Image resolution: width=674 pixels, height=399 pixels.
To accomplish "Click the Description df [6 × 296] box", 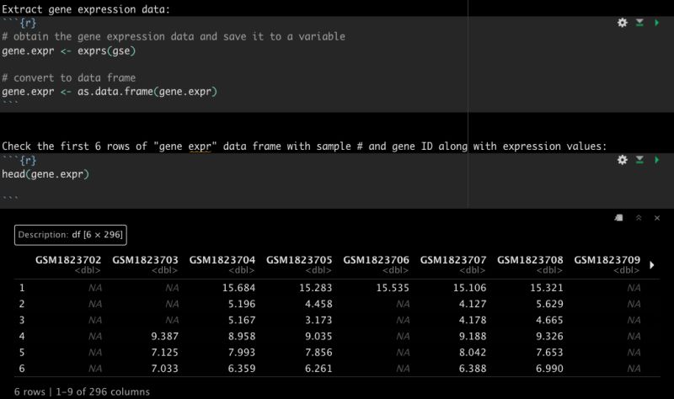I will 71,235.
